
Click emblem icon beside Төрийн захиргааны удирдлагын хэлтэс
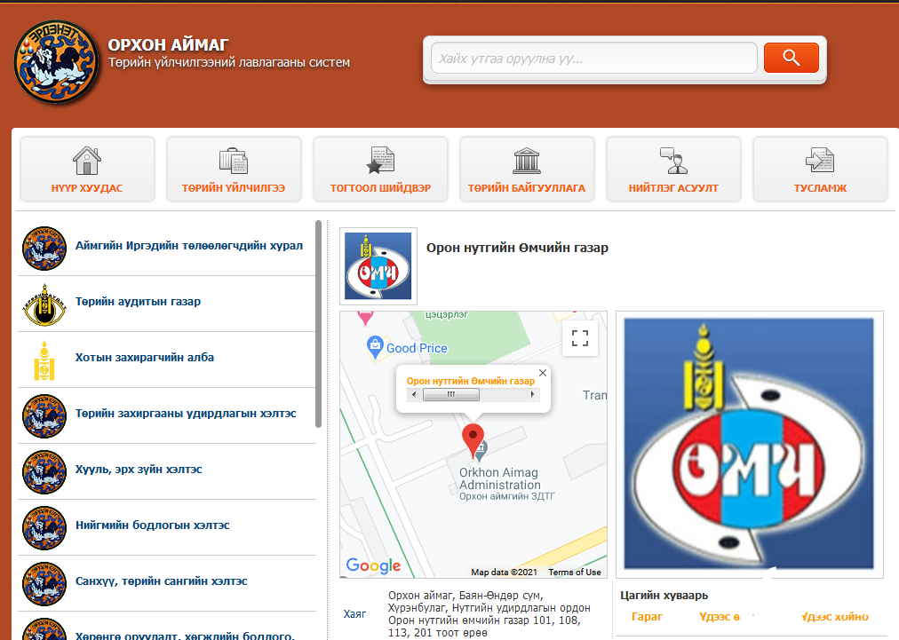tap(44, 416)
